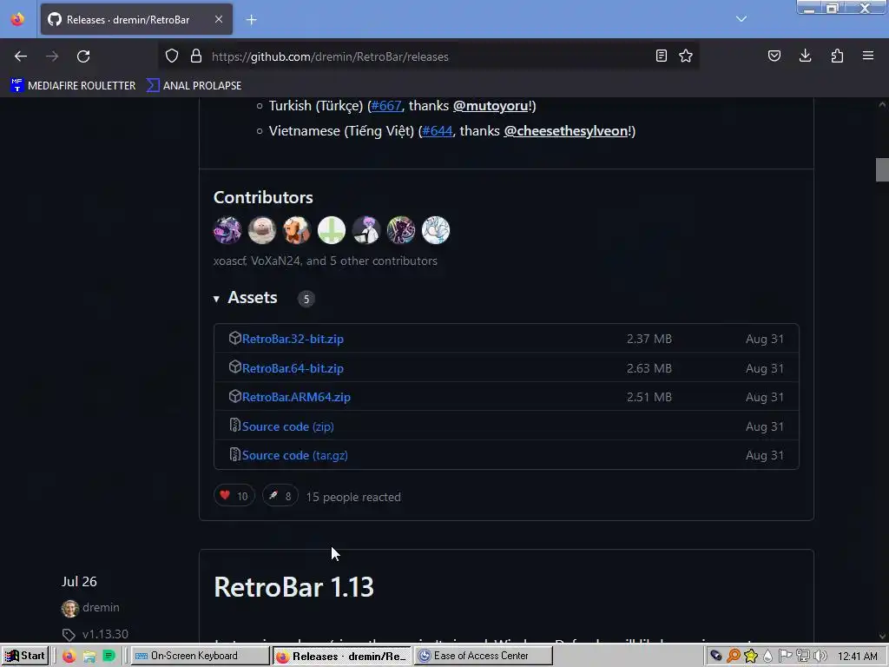Image resolution: width=889 pixels, height=667 pixels.
Task: Click the page vertical scrollbar thumb
Action: pyautogui.click(x=882, y=169)
